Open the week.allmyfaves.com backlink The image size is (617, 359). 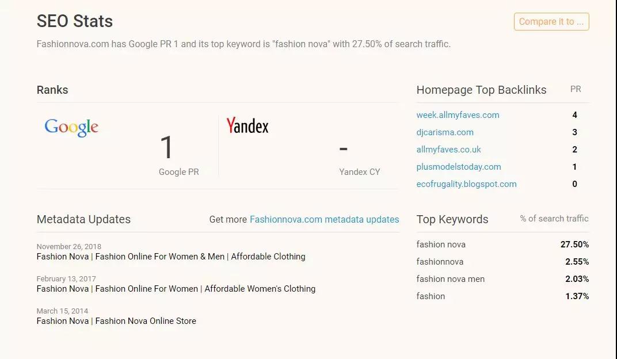[458, 115]
